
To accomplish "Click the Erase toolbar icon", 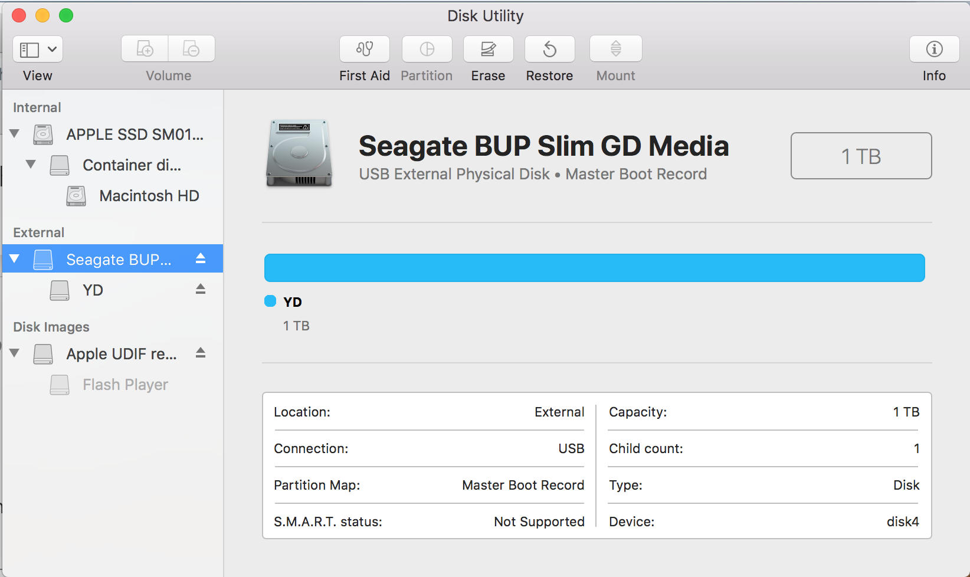I will click(488, 49).
